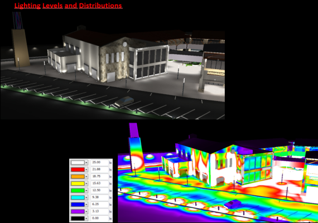Click the Lighting Levels and Distributions heading

(x=68, y=6)
